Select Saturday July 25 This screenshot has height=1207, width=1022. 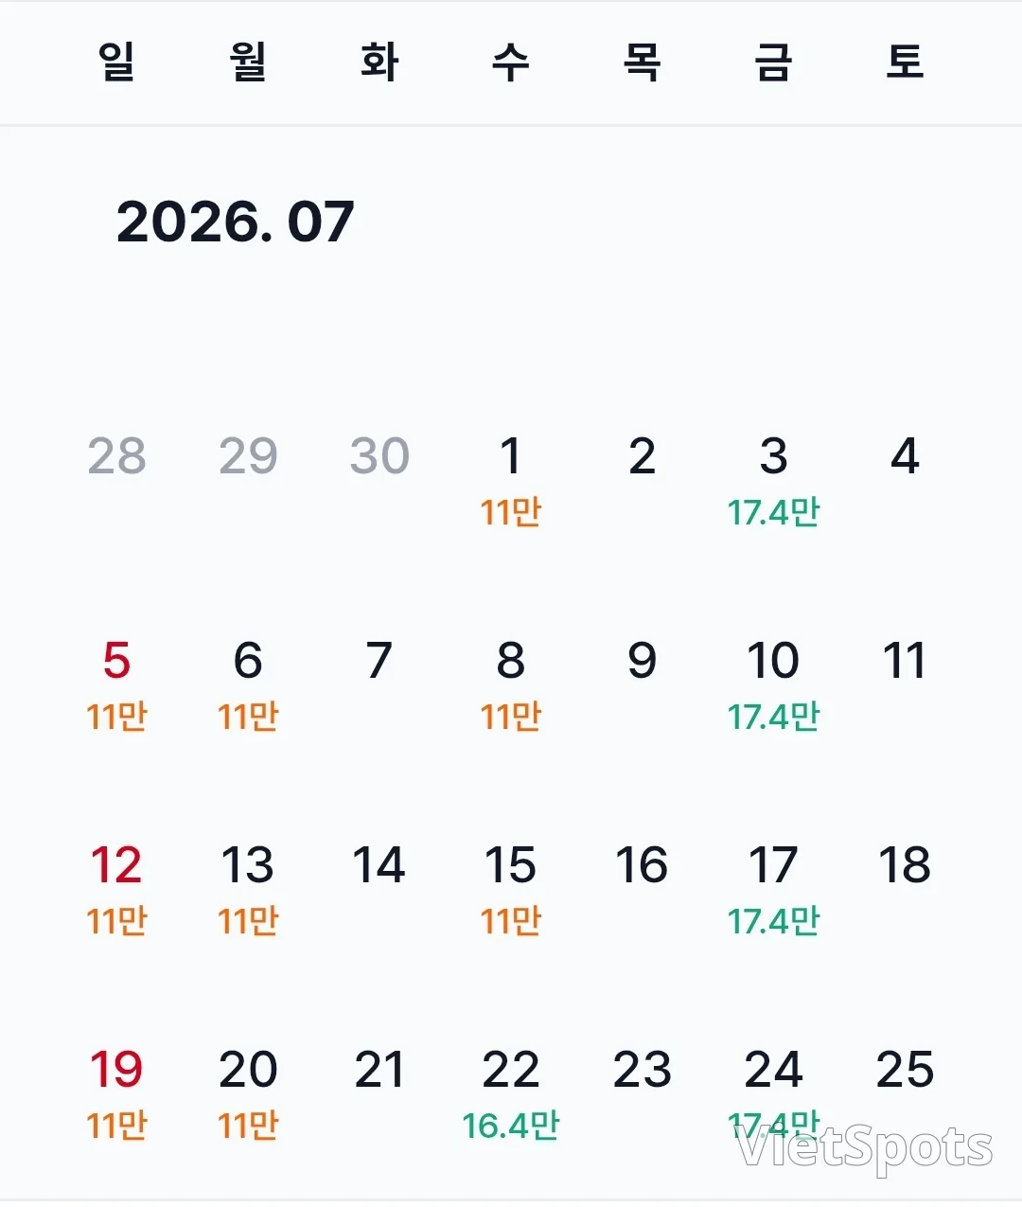(905, 1070)
